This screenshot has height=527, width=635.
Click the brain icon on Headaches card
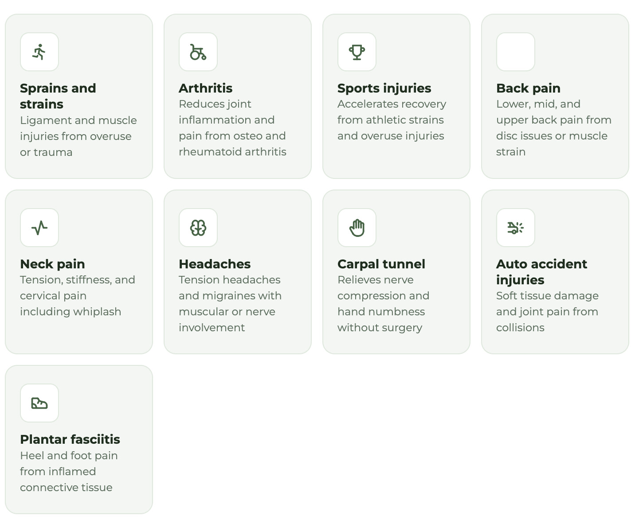(198, 228)
